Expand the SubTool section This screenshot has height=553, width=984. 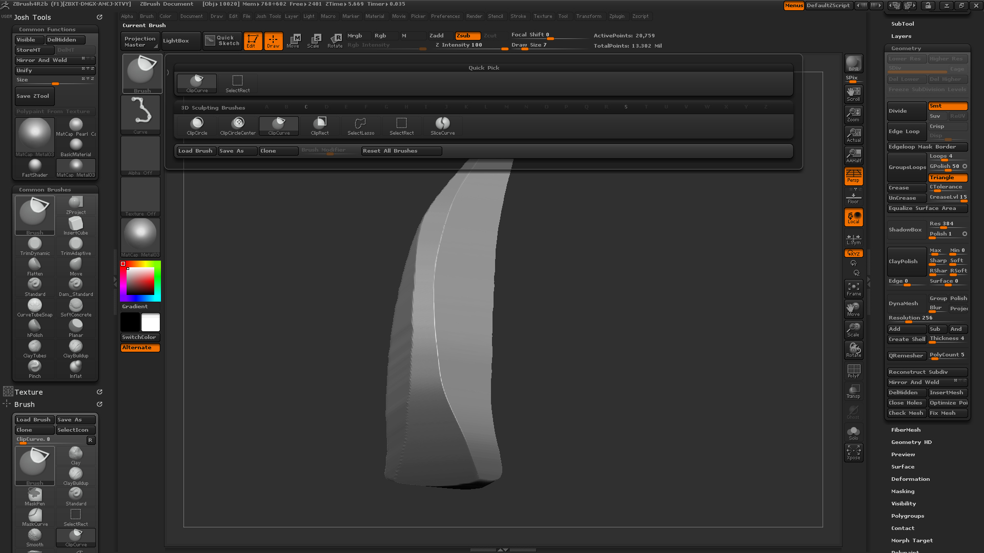pyautogui.click(x=902, y=24)
